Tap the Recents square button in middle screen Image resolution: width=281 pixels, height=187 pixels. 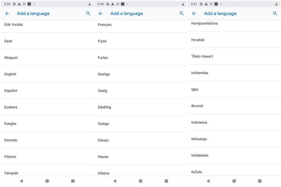tap(166, 181)
